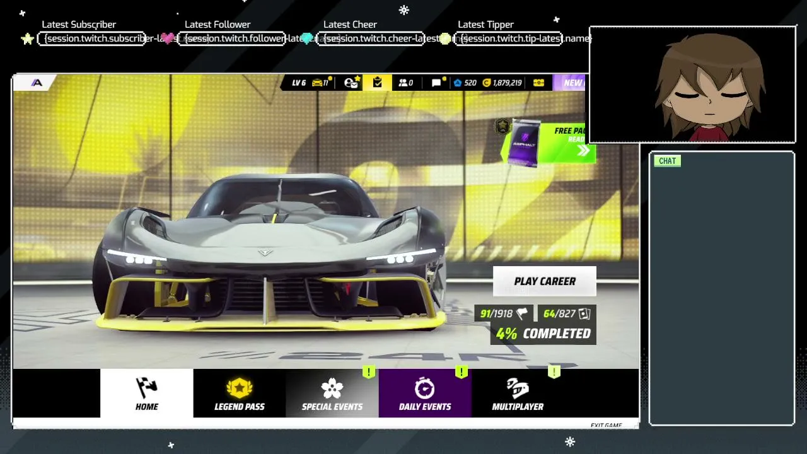Click the alert badge above Daily Events

[462, 372]
